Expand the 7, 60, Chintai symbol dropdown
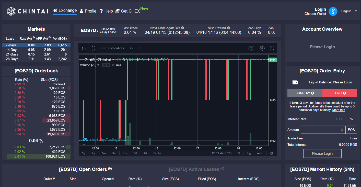The width and height of the screenshot is (361, 187). pyautogui.click(x=113, y=60)
